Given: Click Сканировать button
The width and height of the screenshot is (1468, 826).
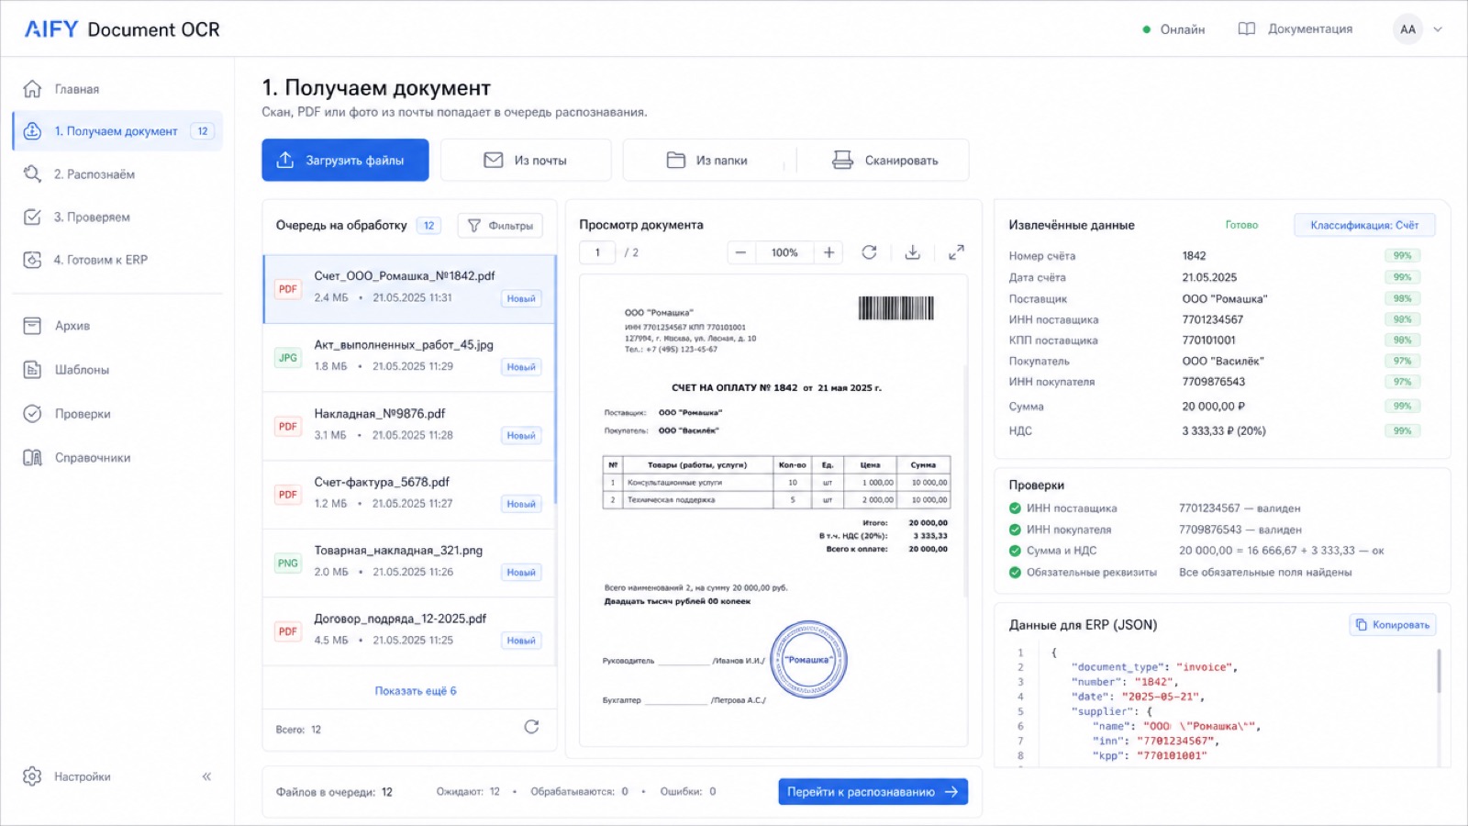Looking at the screenshot, I should pos(884,161).
